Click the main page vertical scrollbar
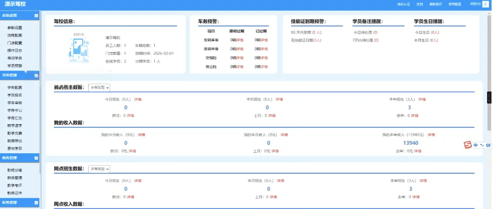This screenshot has height=209, width=492. click(490, 72)
